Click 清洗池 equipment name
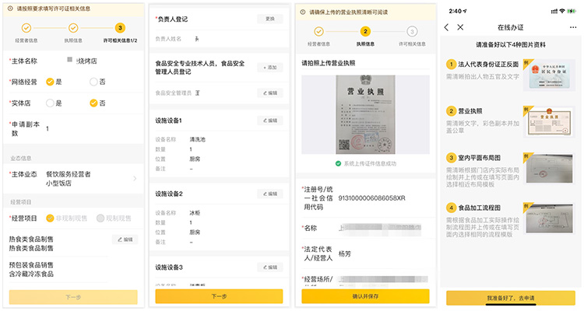Screen dimensions: 584x311 coord(198,139)
